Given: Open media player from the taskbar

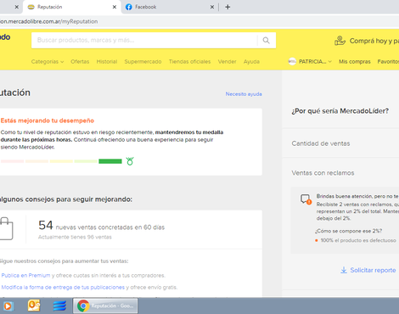Looking at the screenshot, I should pos(8,306).
